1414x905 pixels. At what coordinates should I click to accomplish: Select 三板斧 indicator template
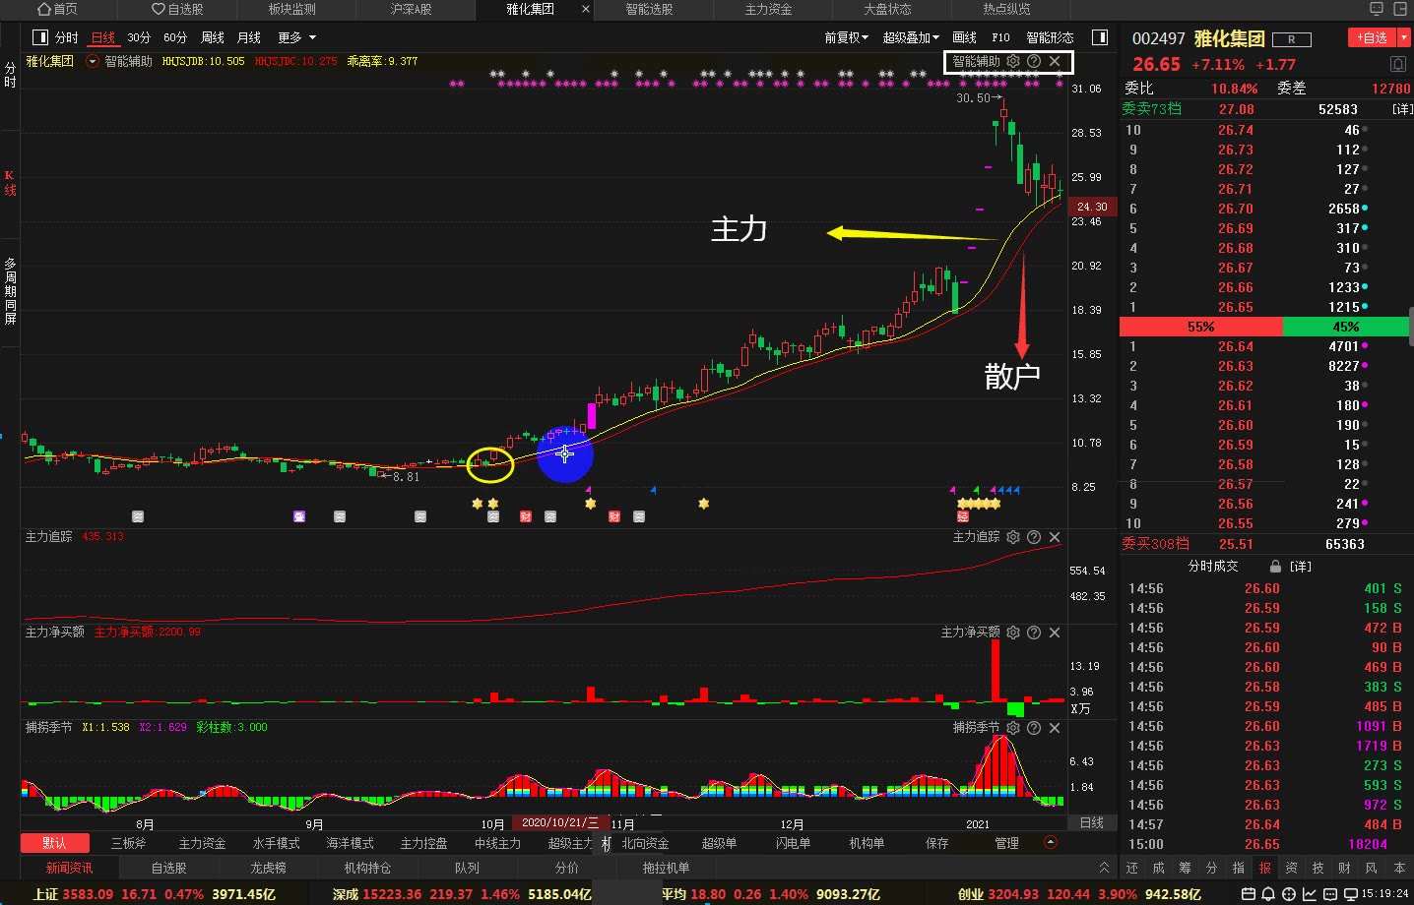[x=128, y=843]
